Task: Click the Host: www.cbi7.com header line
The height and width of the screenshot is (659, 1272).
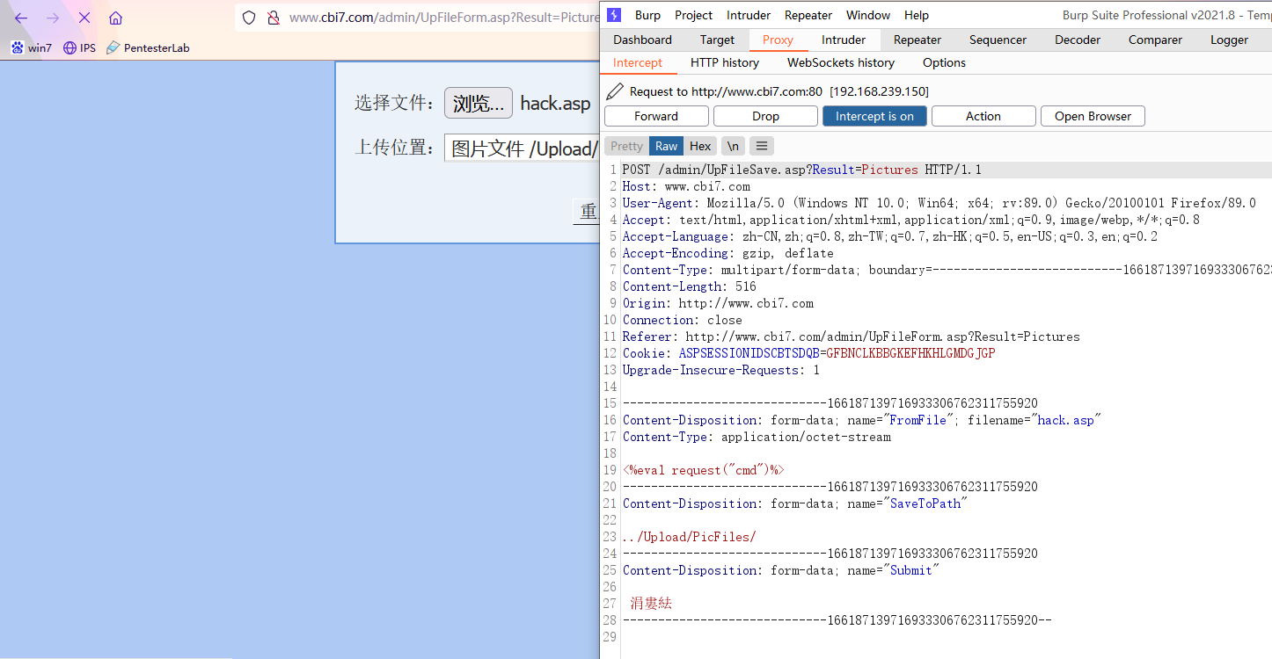Action: 686,186
